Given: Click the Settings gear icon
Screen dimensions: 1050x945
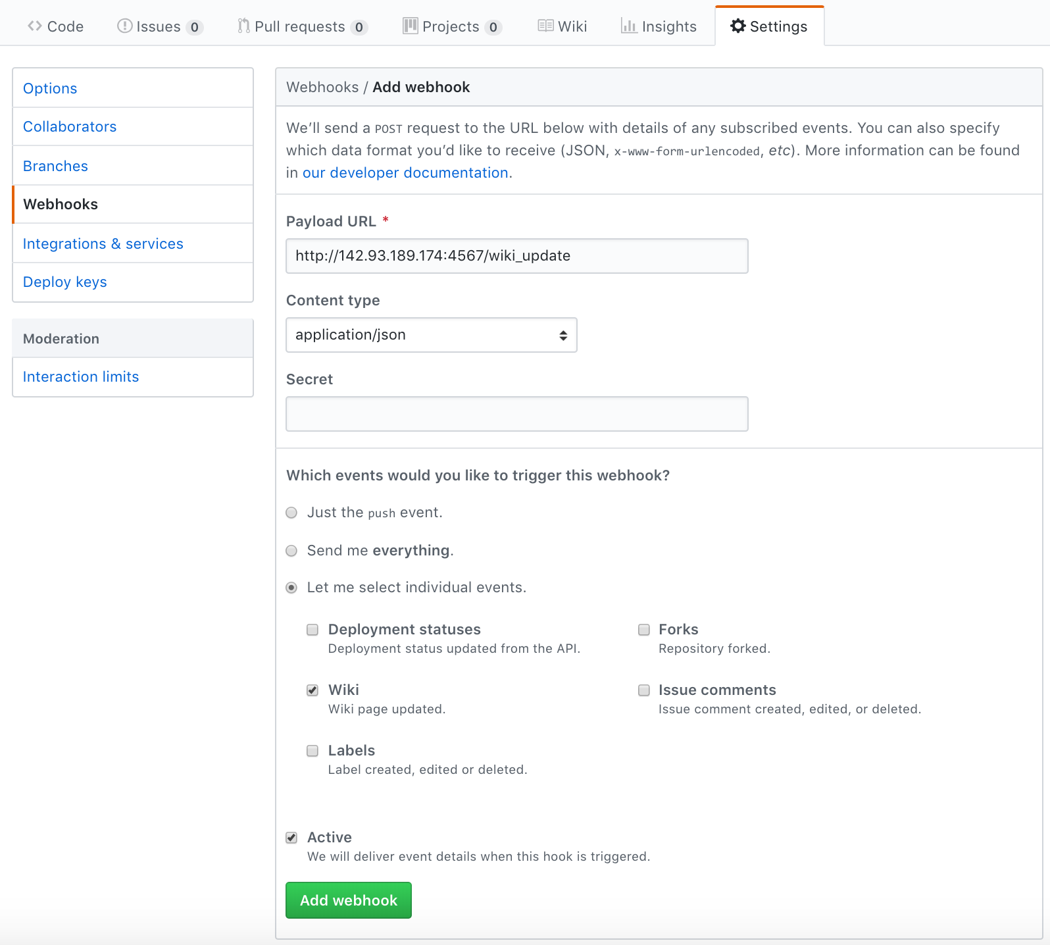Looking at the screenshot, I should (738, 26).
